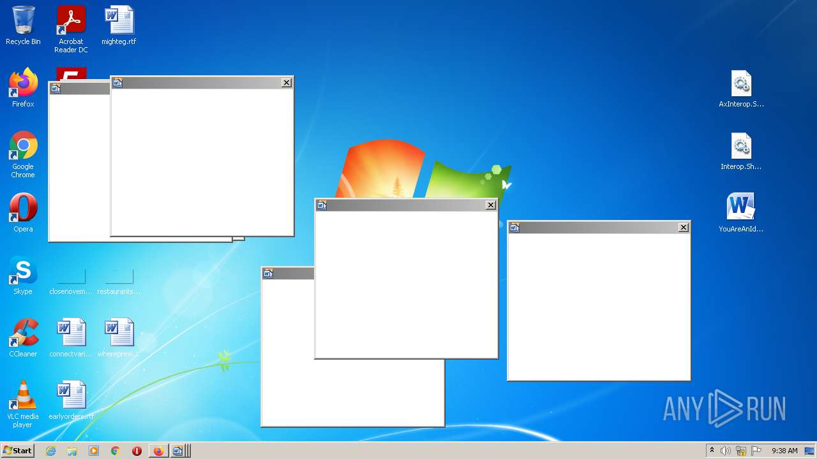Switch to Firefox taskbar button
Viewport: 817px width, 459px height.
coord(158,451)
